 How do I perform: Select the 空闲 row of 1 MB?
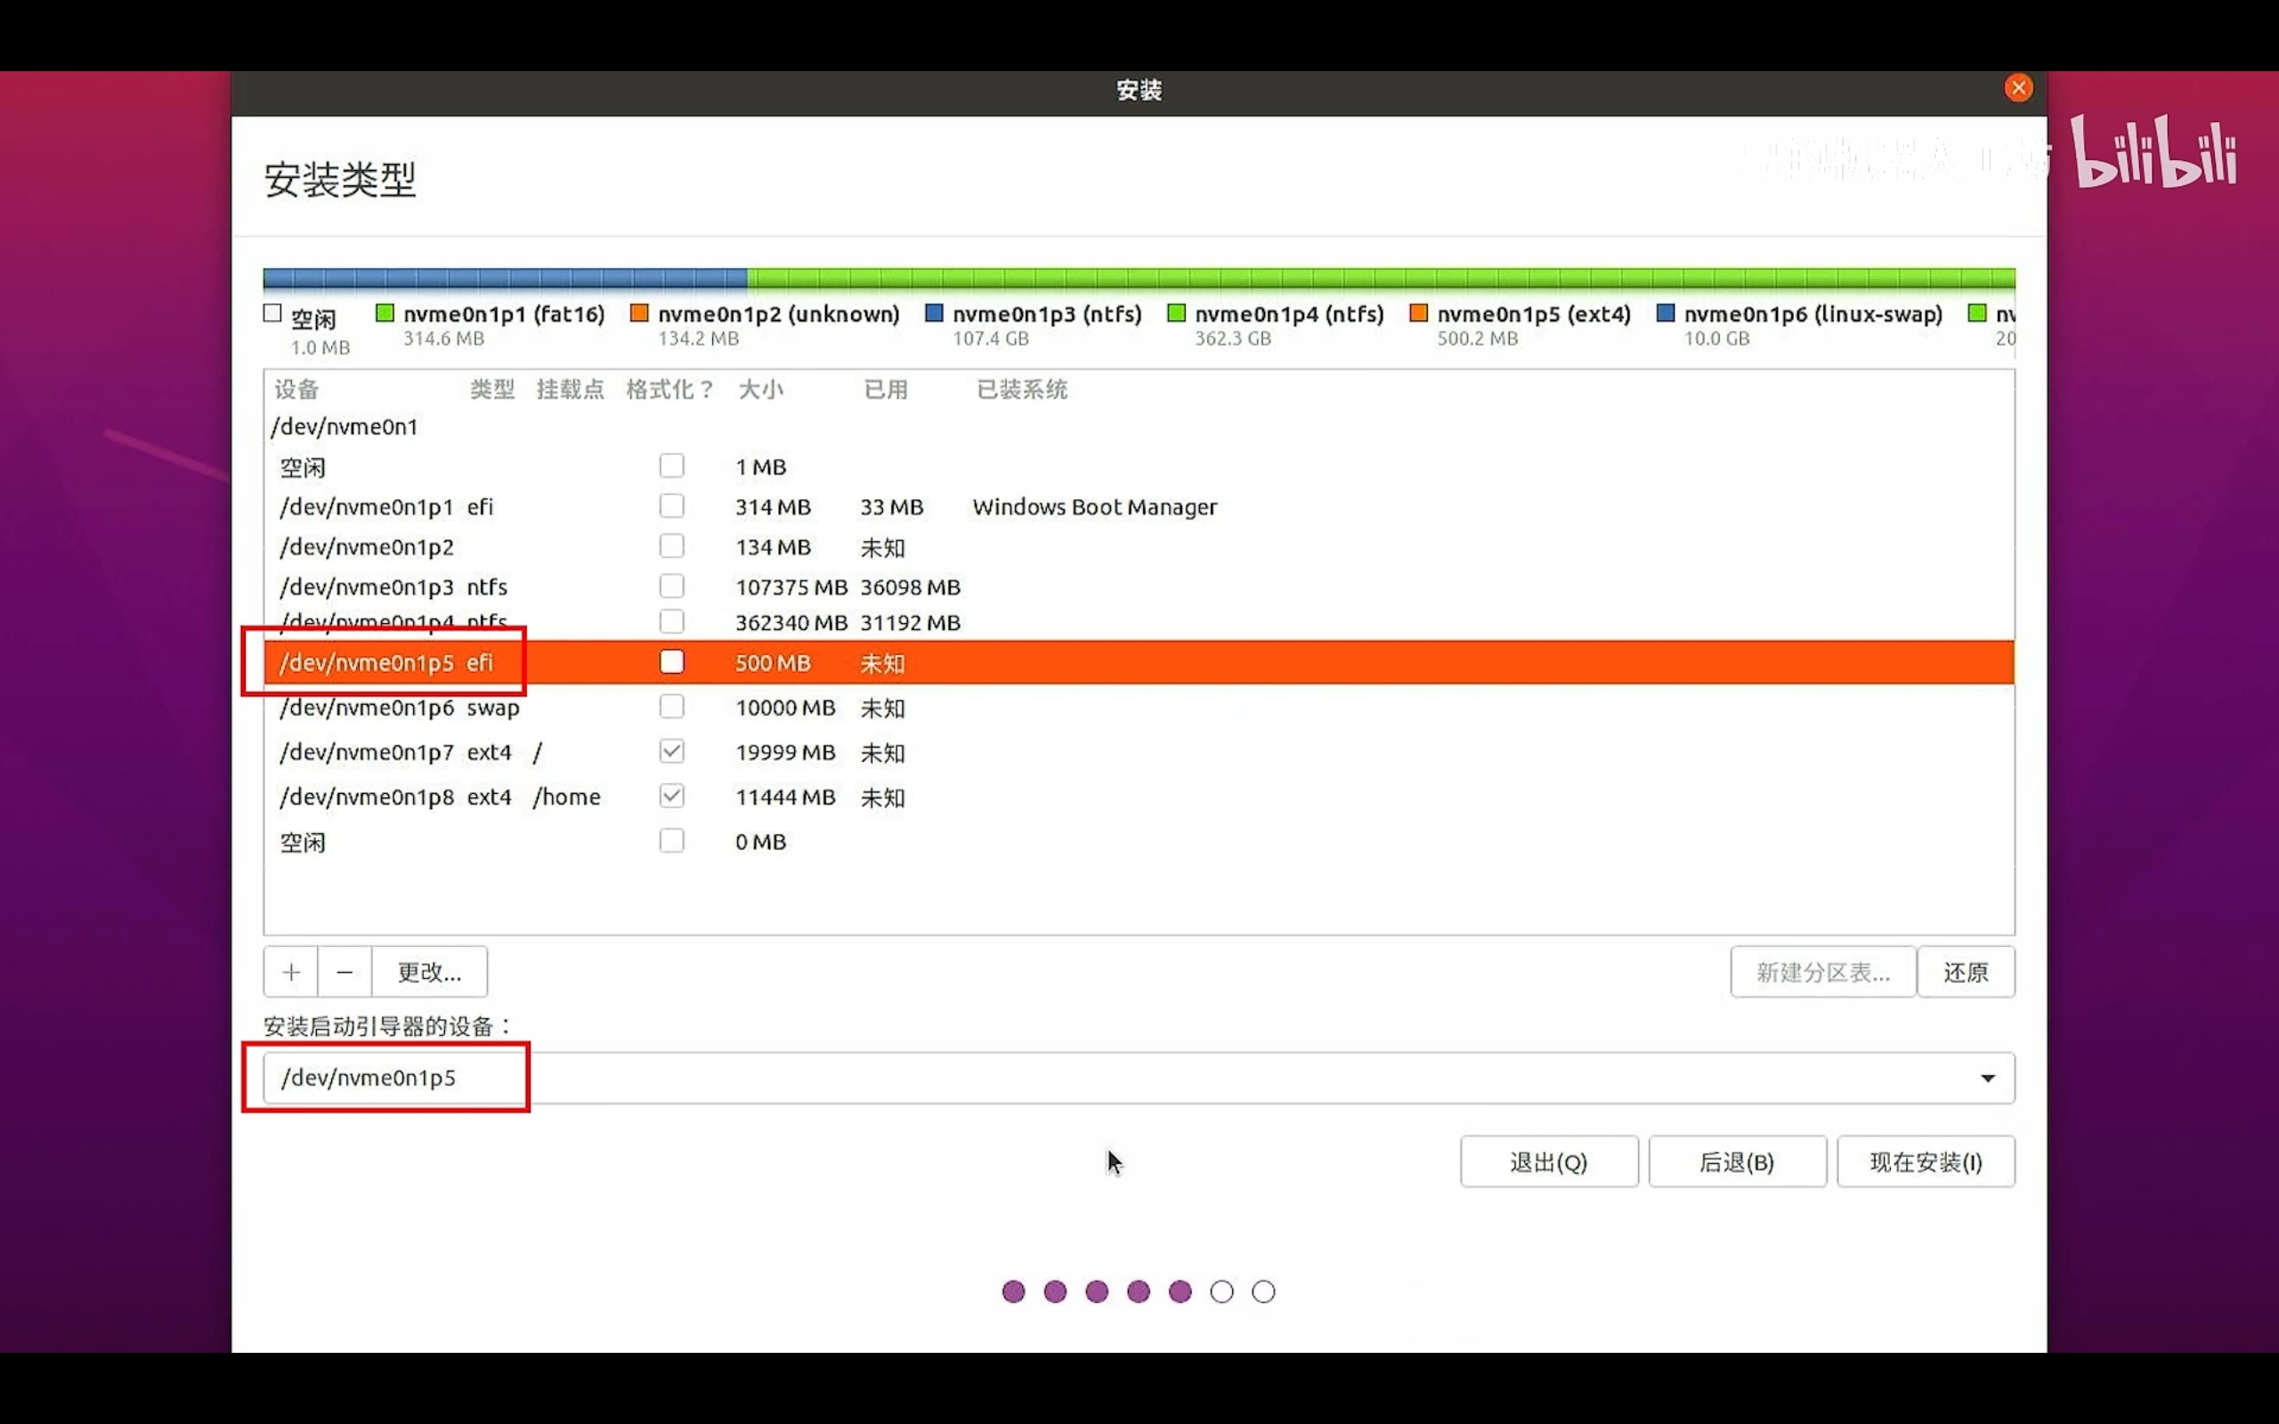1139,467
